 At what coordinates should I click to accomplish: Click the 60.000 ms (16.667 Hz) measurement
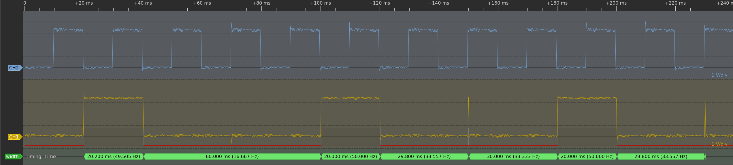pyautogui.click(x=232, y=157)
